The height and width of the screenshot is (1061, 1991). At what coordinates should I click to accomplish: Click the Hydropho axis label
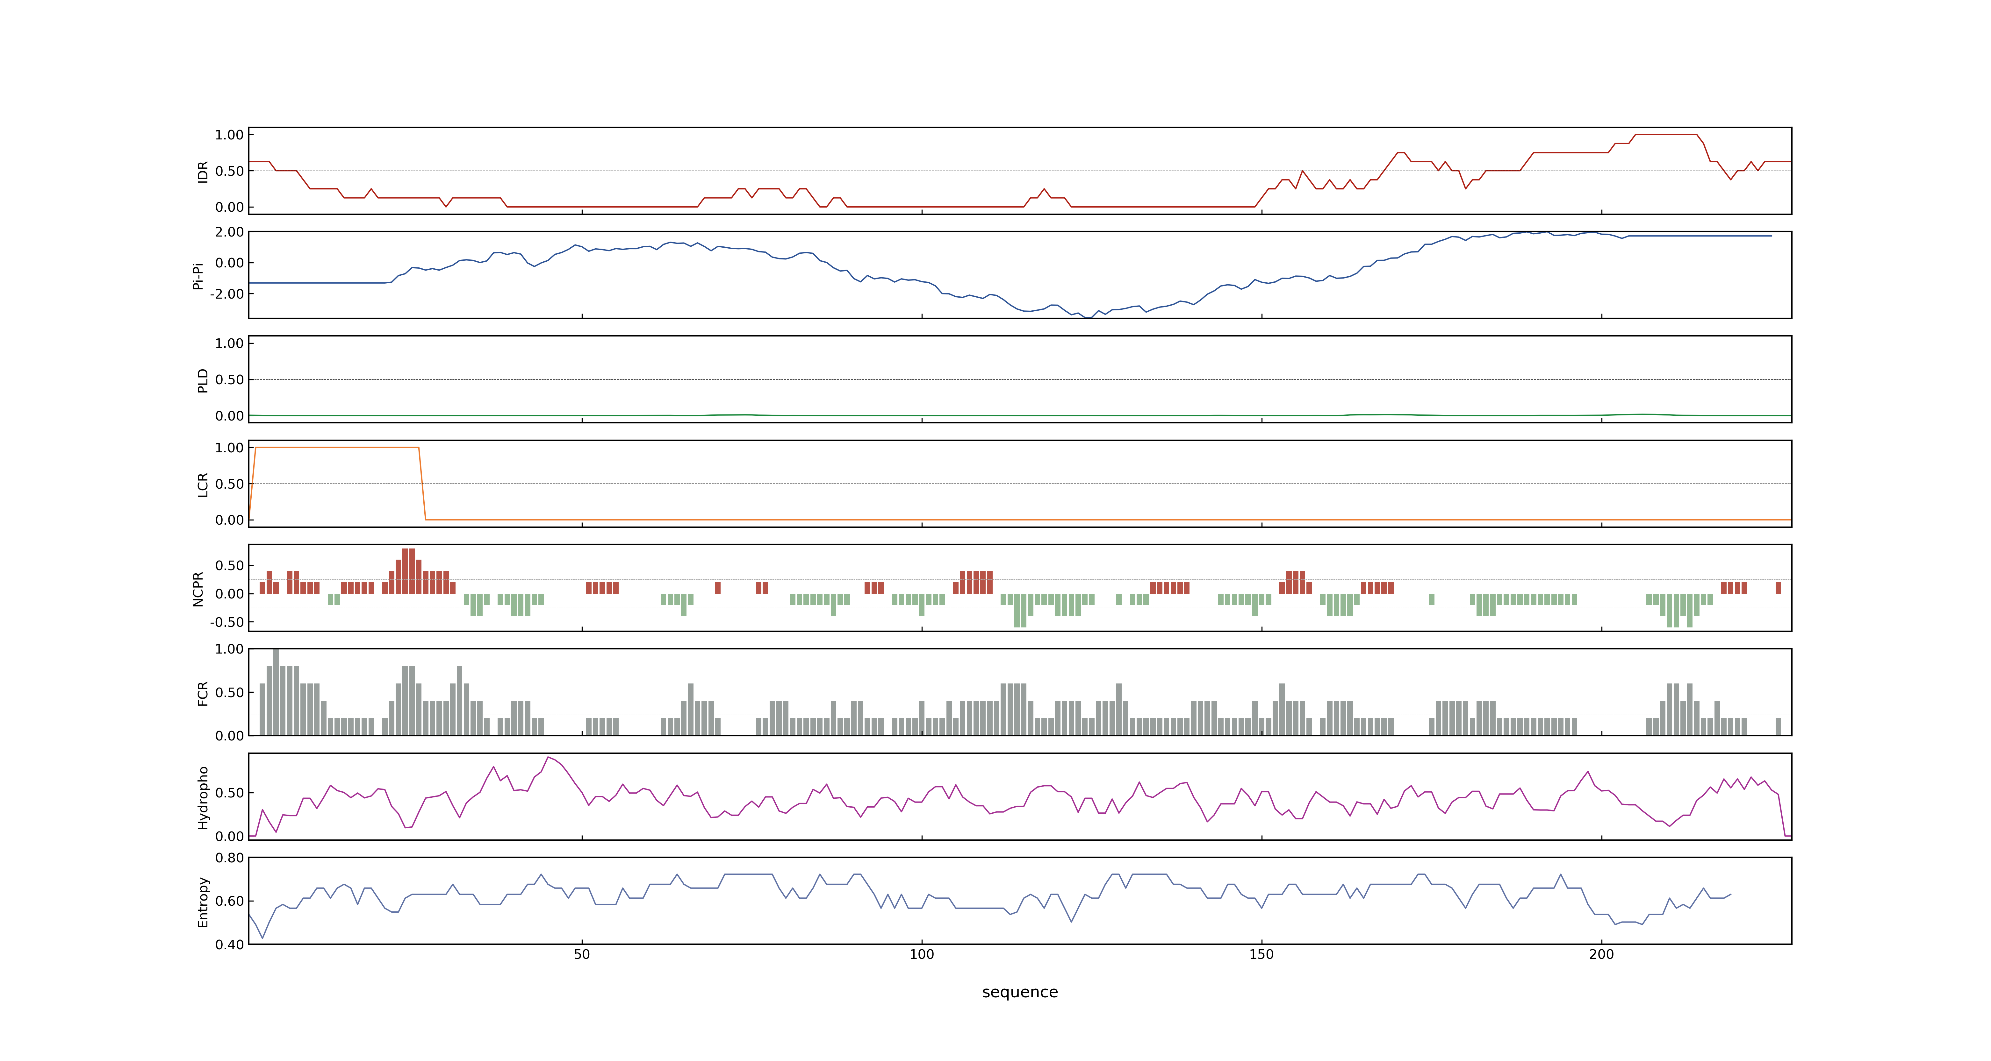(x=203, y=798)
